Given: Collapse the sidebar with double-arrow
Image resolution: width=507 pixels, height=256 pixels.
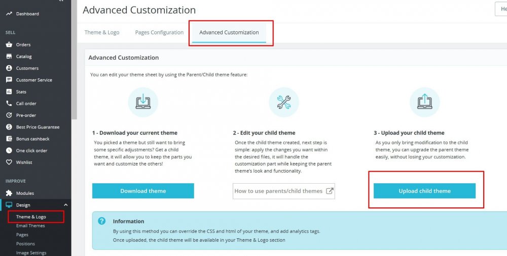Looking at the screenshot, I should [61, 2].
